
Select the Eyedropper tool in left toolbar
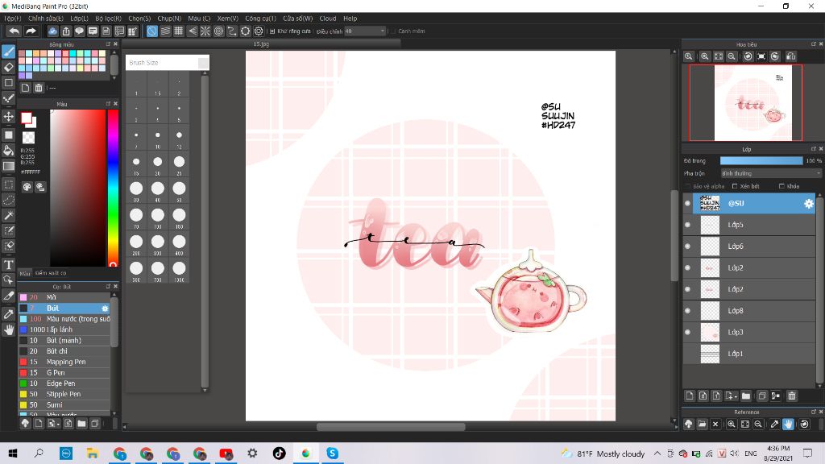tap(8, 314)
